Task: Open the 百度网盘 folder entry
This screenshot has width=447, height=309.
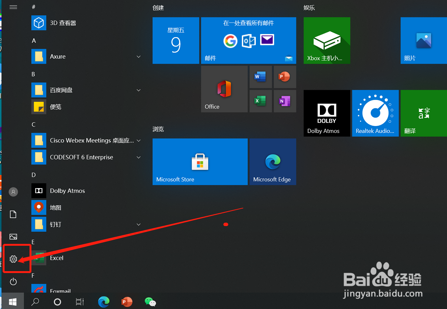Action: (86, 90)
